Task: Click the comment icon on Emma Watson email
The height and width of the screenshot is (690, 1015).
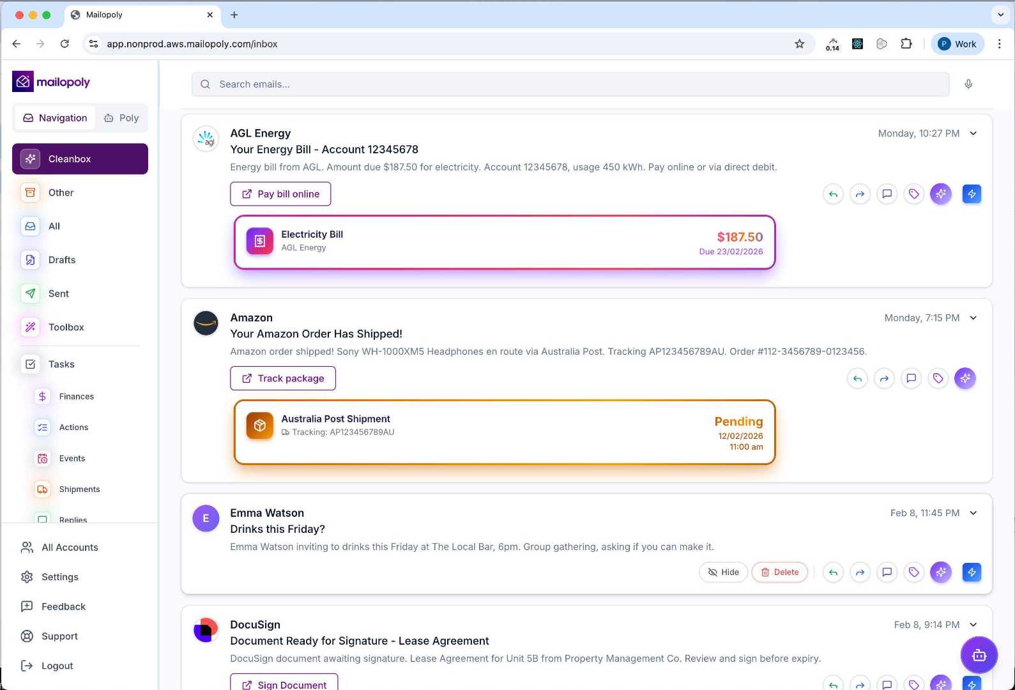Action: 887,572
